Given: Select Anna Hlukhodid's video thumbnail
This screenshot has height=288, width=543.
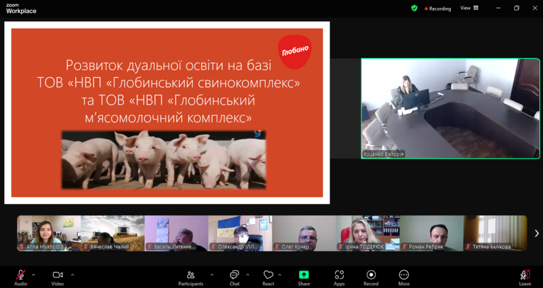Looking at the screenshot, I should point(49,233).
